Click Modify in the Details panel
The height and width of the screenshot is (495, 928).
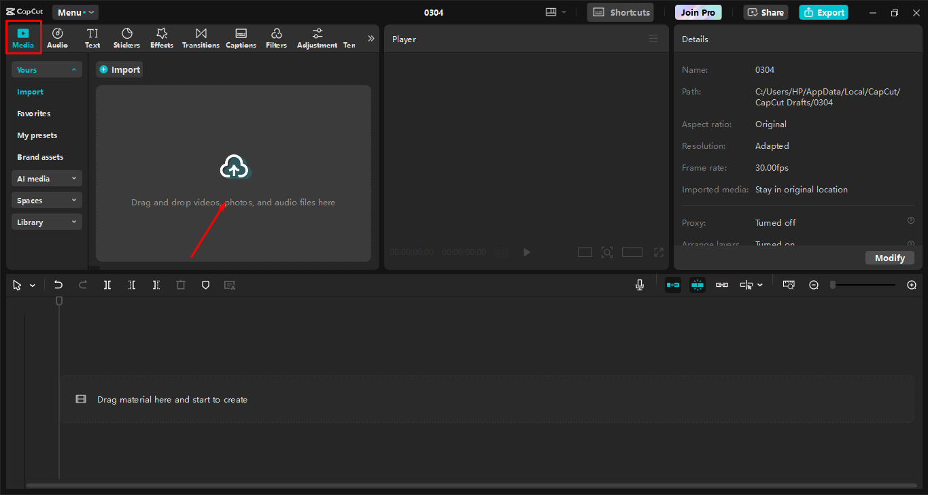(890, 258)
